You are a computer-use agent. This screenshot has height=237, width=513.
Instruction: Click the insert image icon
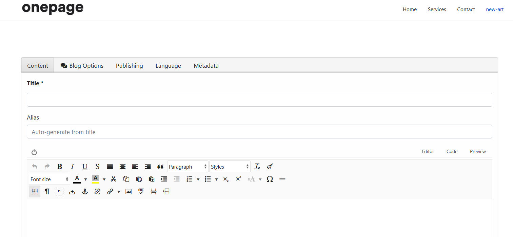pyautogui.click(x=128, y=192)
